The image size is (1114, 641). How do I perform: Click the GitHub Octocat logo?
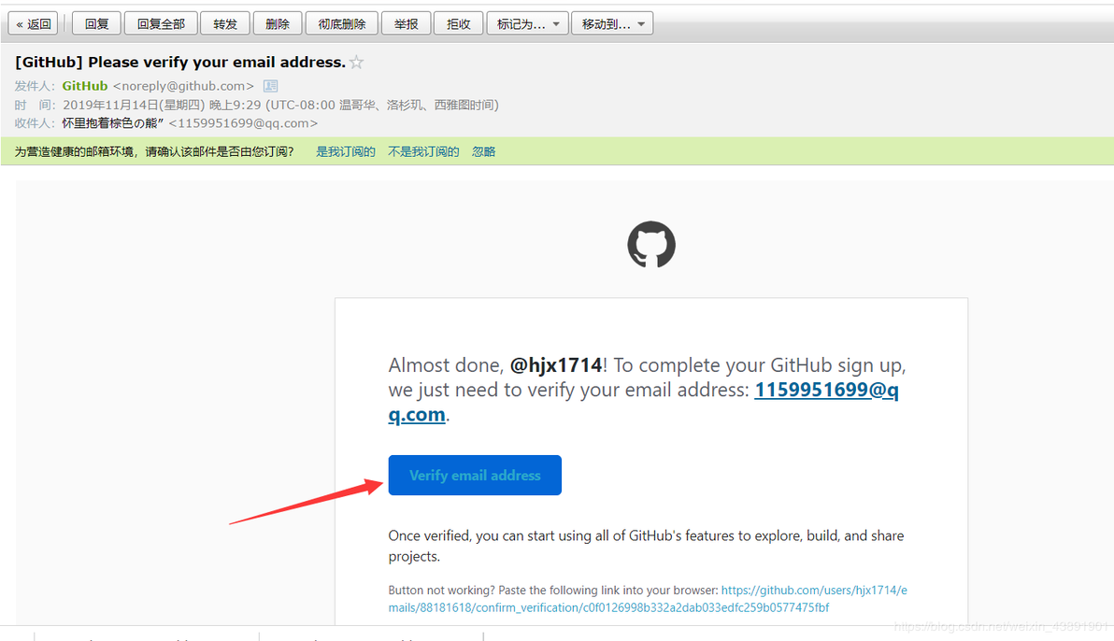point(651,245)
